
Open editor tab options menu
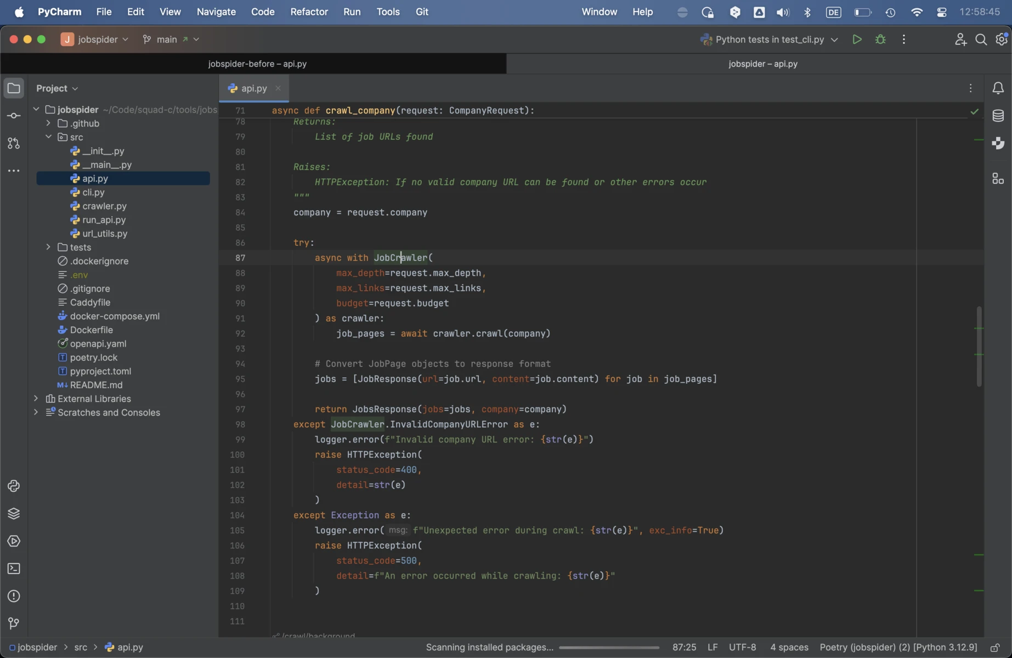(x=970, y=88)
